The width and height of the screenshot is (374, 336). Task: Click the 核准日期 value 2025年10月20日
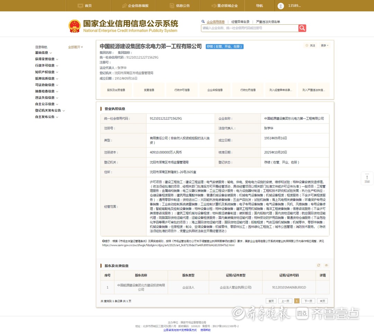tap(276, 152)
